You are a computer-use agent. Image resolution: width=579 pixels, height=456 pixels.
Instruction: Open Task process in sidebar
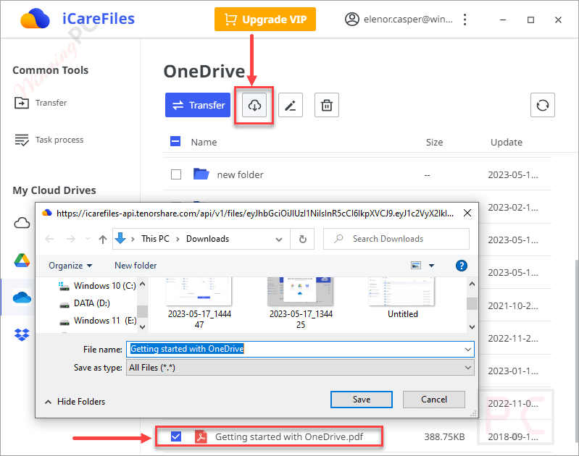pyautogui.click(x=49, y=140)
